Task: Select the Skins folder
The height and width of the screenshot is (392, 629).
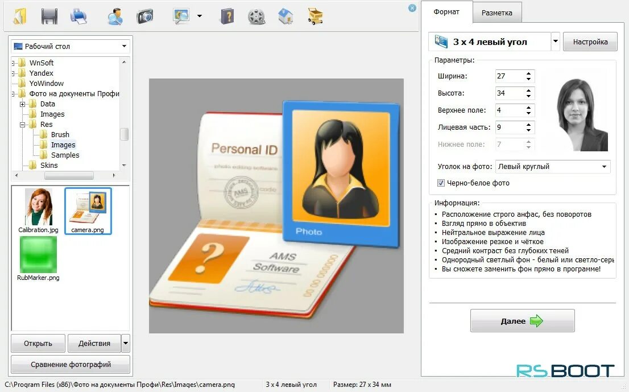Action: [x=49, y=166]
